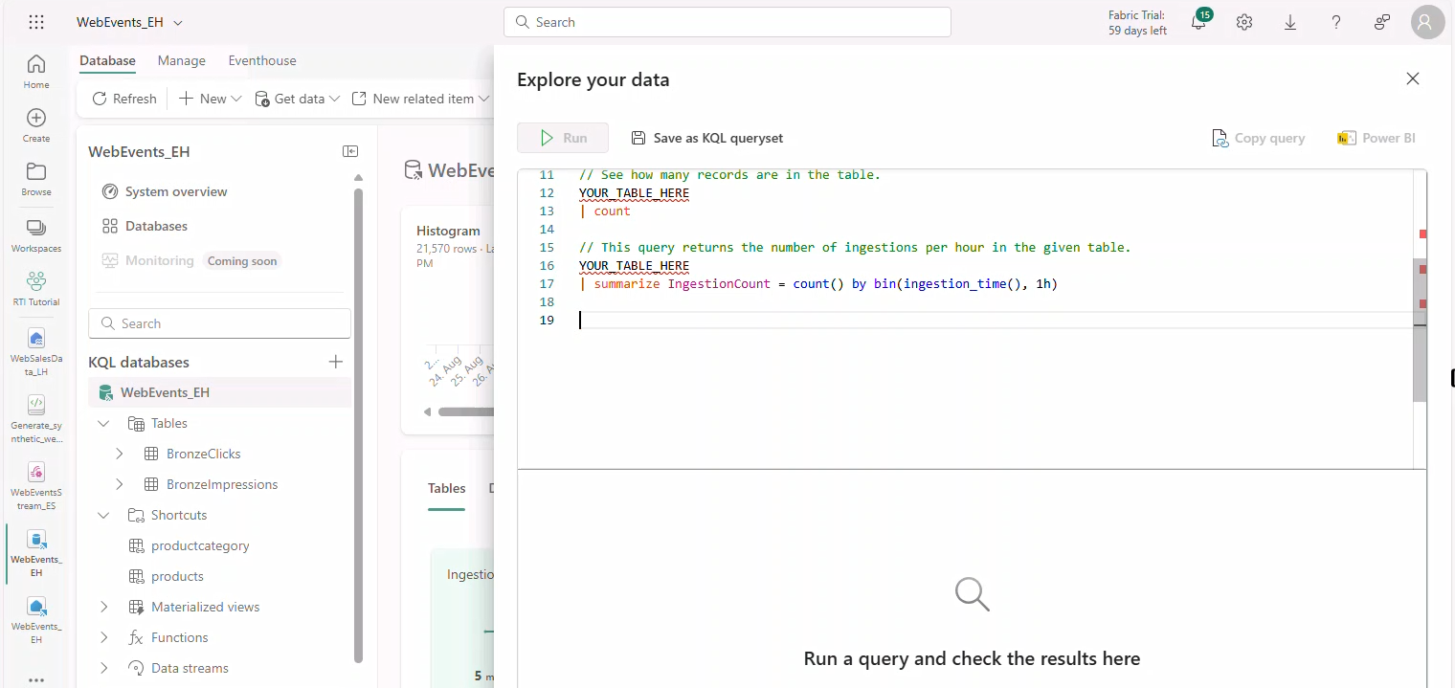Click the download icon in header
This screenshot has width=1455, height=688.
(1290, 23)
